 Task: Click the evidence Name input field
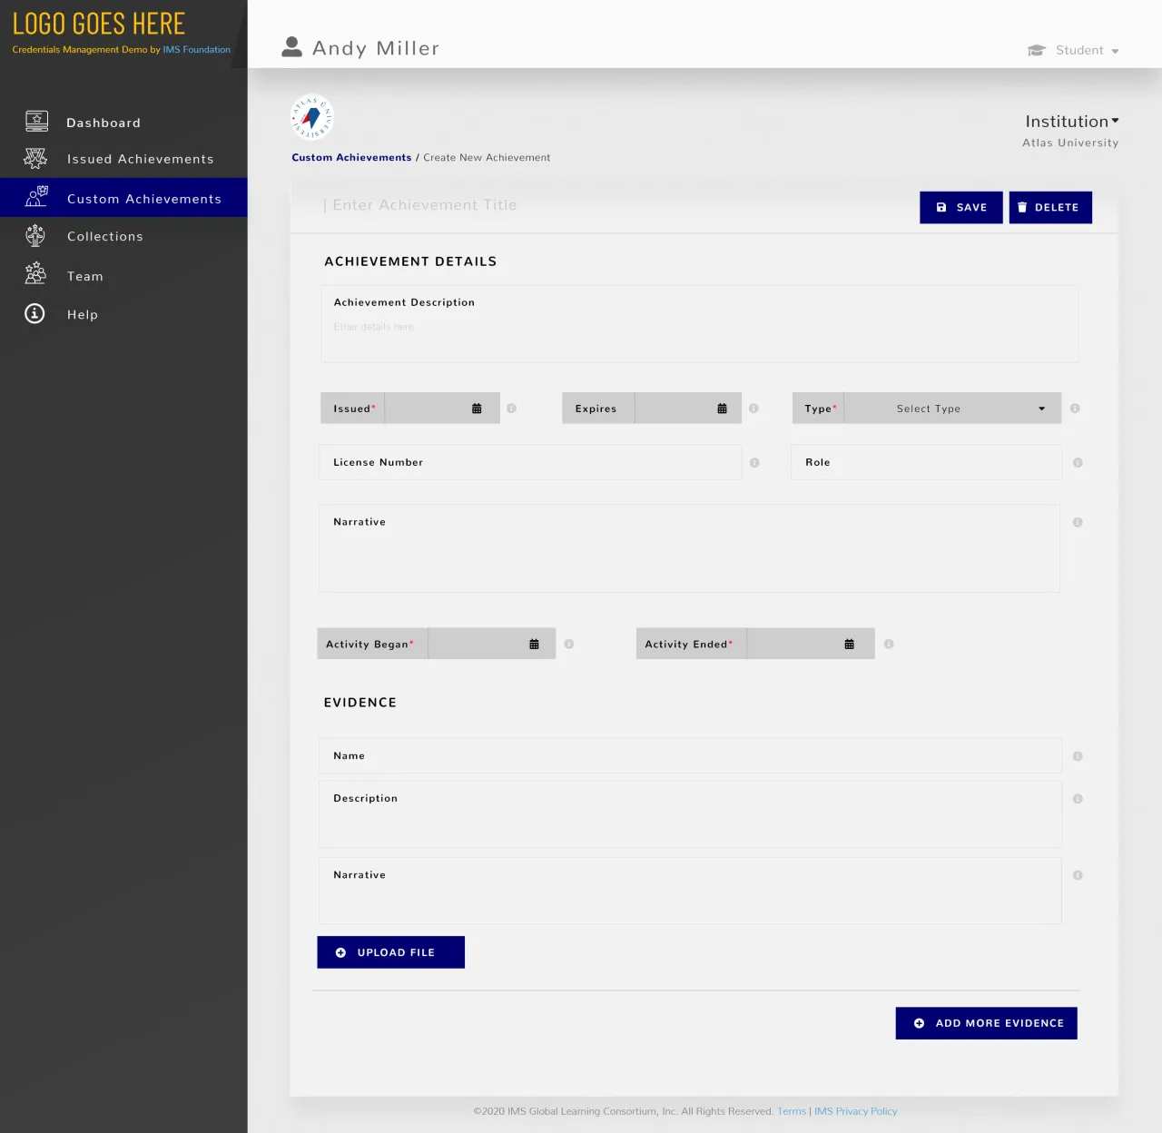click(690, 755)
